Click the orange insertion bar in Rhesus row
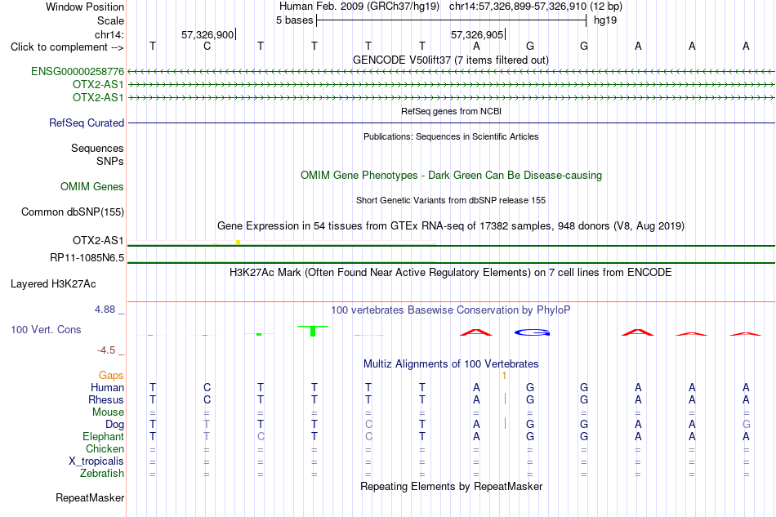 505,399
